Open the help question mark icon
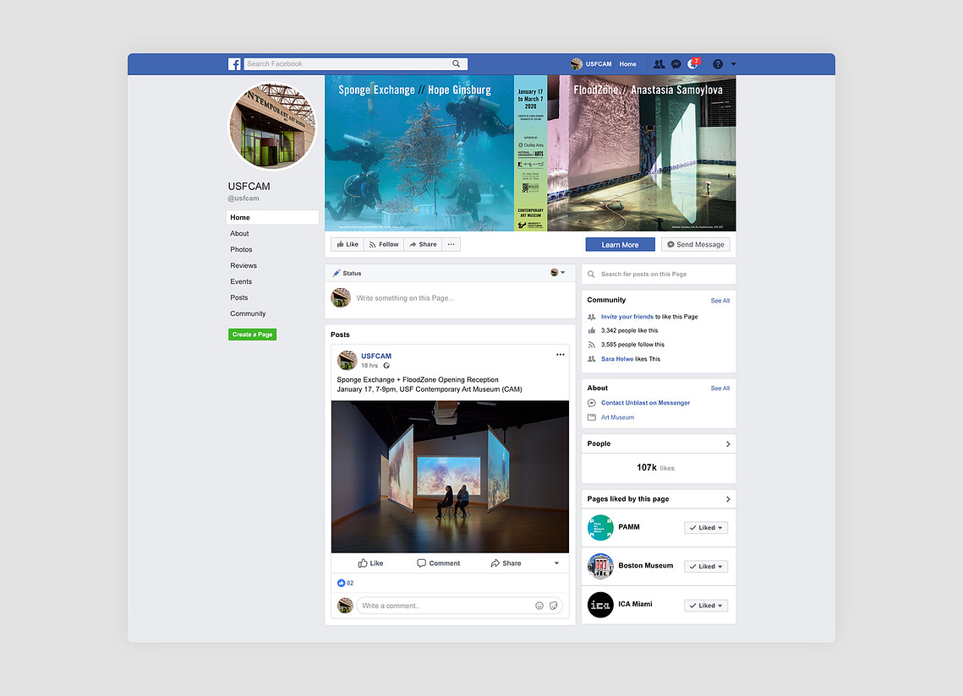The width and height of the screenshot is (963, 696). pyautogui.click(x=717, y=64)
